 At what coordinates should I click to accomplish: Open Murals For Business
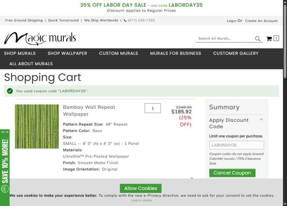coord(175,53)
